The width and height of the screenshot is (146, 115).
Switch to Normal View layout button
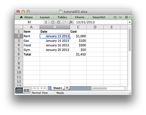(19, 90)
